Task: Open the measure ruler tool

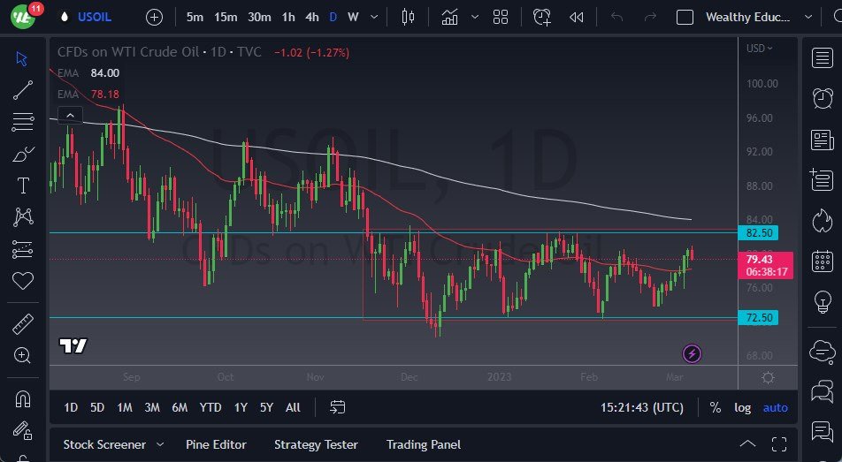Action: click(x=23, y=324)
